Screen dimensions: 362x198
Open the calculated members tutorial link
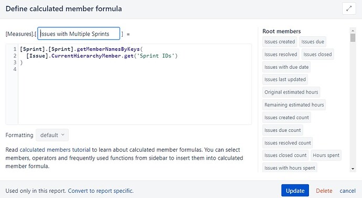(x=55, y=150)
